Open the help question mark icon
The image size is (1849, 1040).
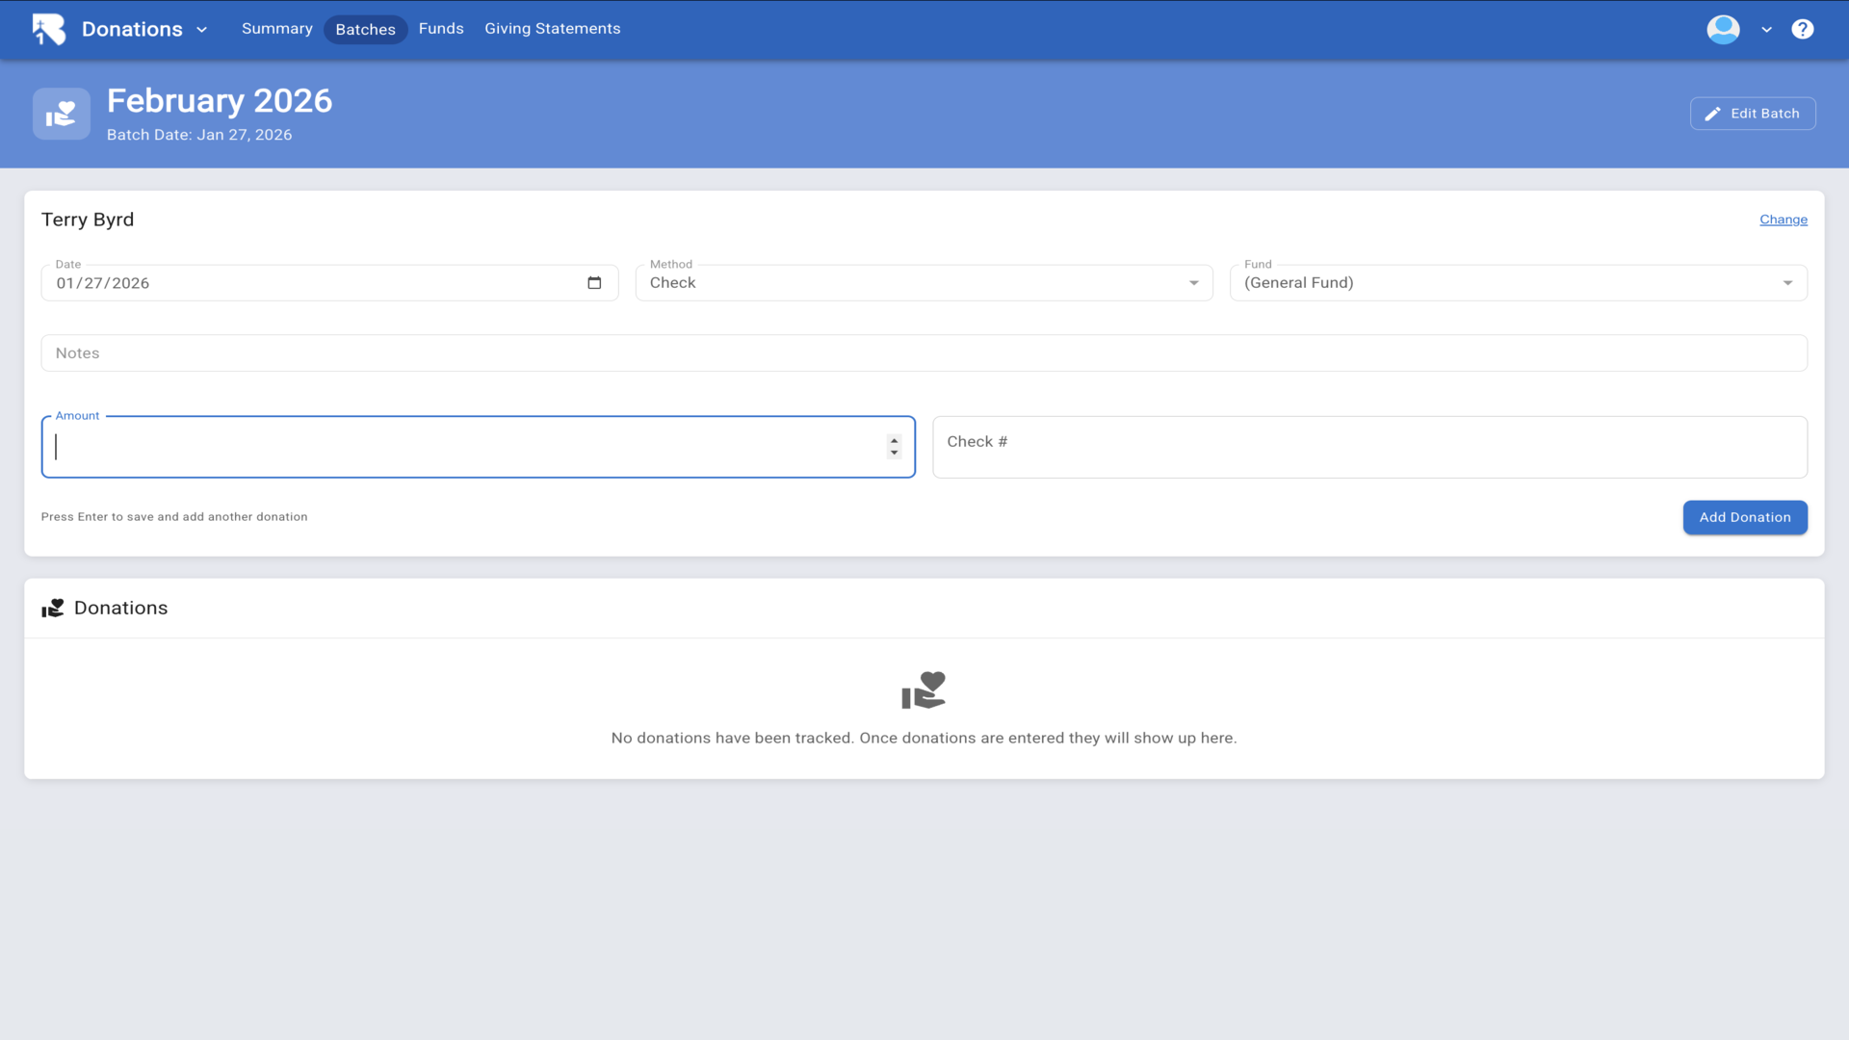[x=1802, y=29]
